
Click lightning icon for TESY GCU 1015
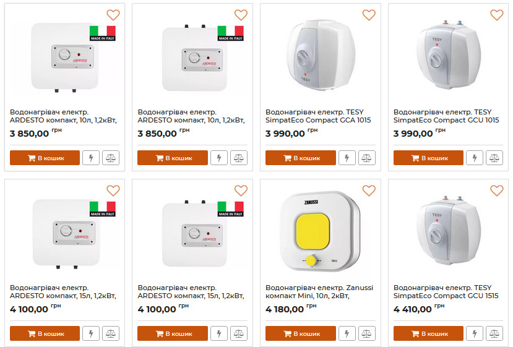tap(475, 158)
